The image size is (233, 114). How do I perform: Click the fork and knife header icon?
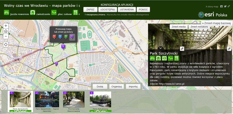pyautogui.click(x=75, y=12)
